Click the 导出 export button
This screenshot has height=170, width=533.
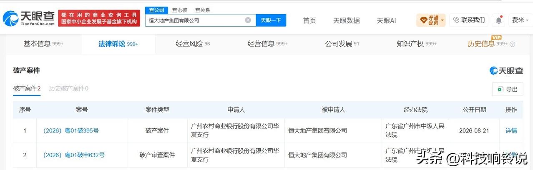pyautogui.click(x=507, y=89)
